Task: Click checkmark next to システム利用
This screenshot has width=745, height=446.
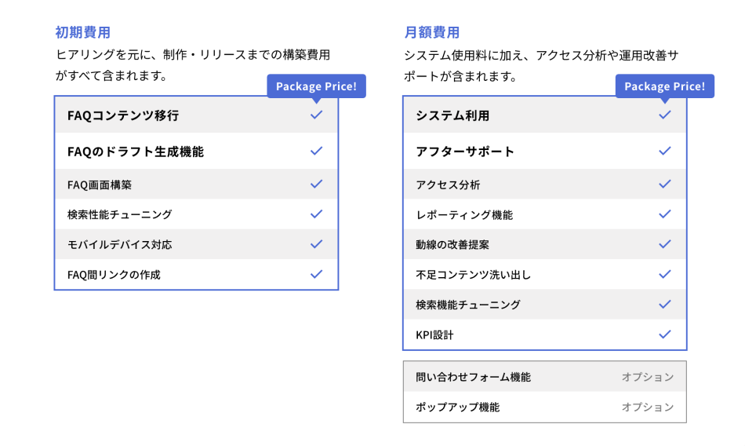Action: [665, 115]
